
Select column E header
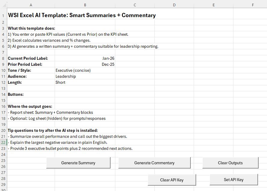pos(213,5)
